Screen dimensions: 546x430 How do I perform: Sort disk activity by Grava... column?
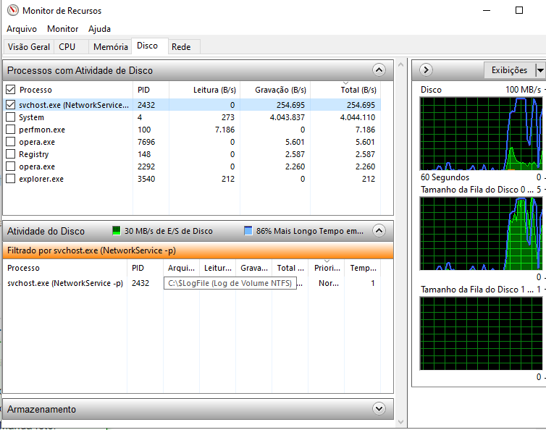point(254,268)
